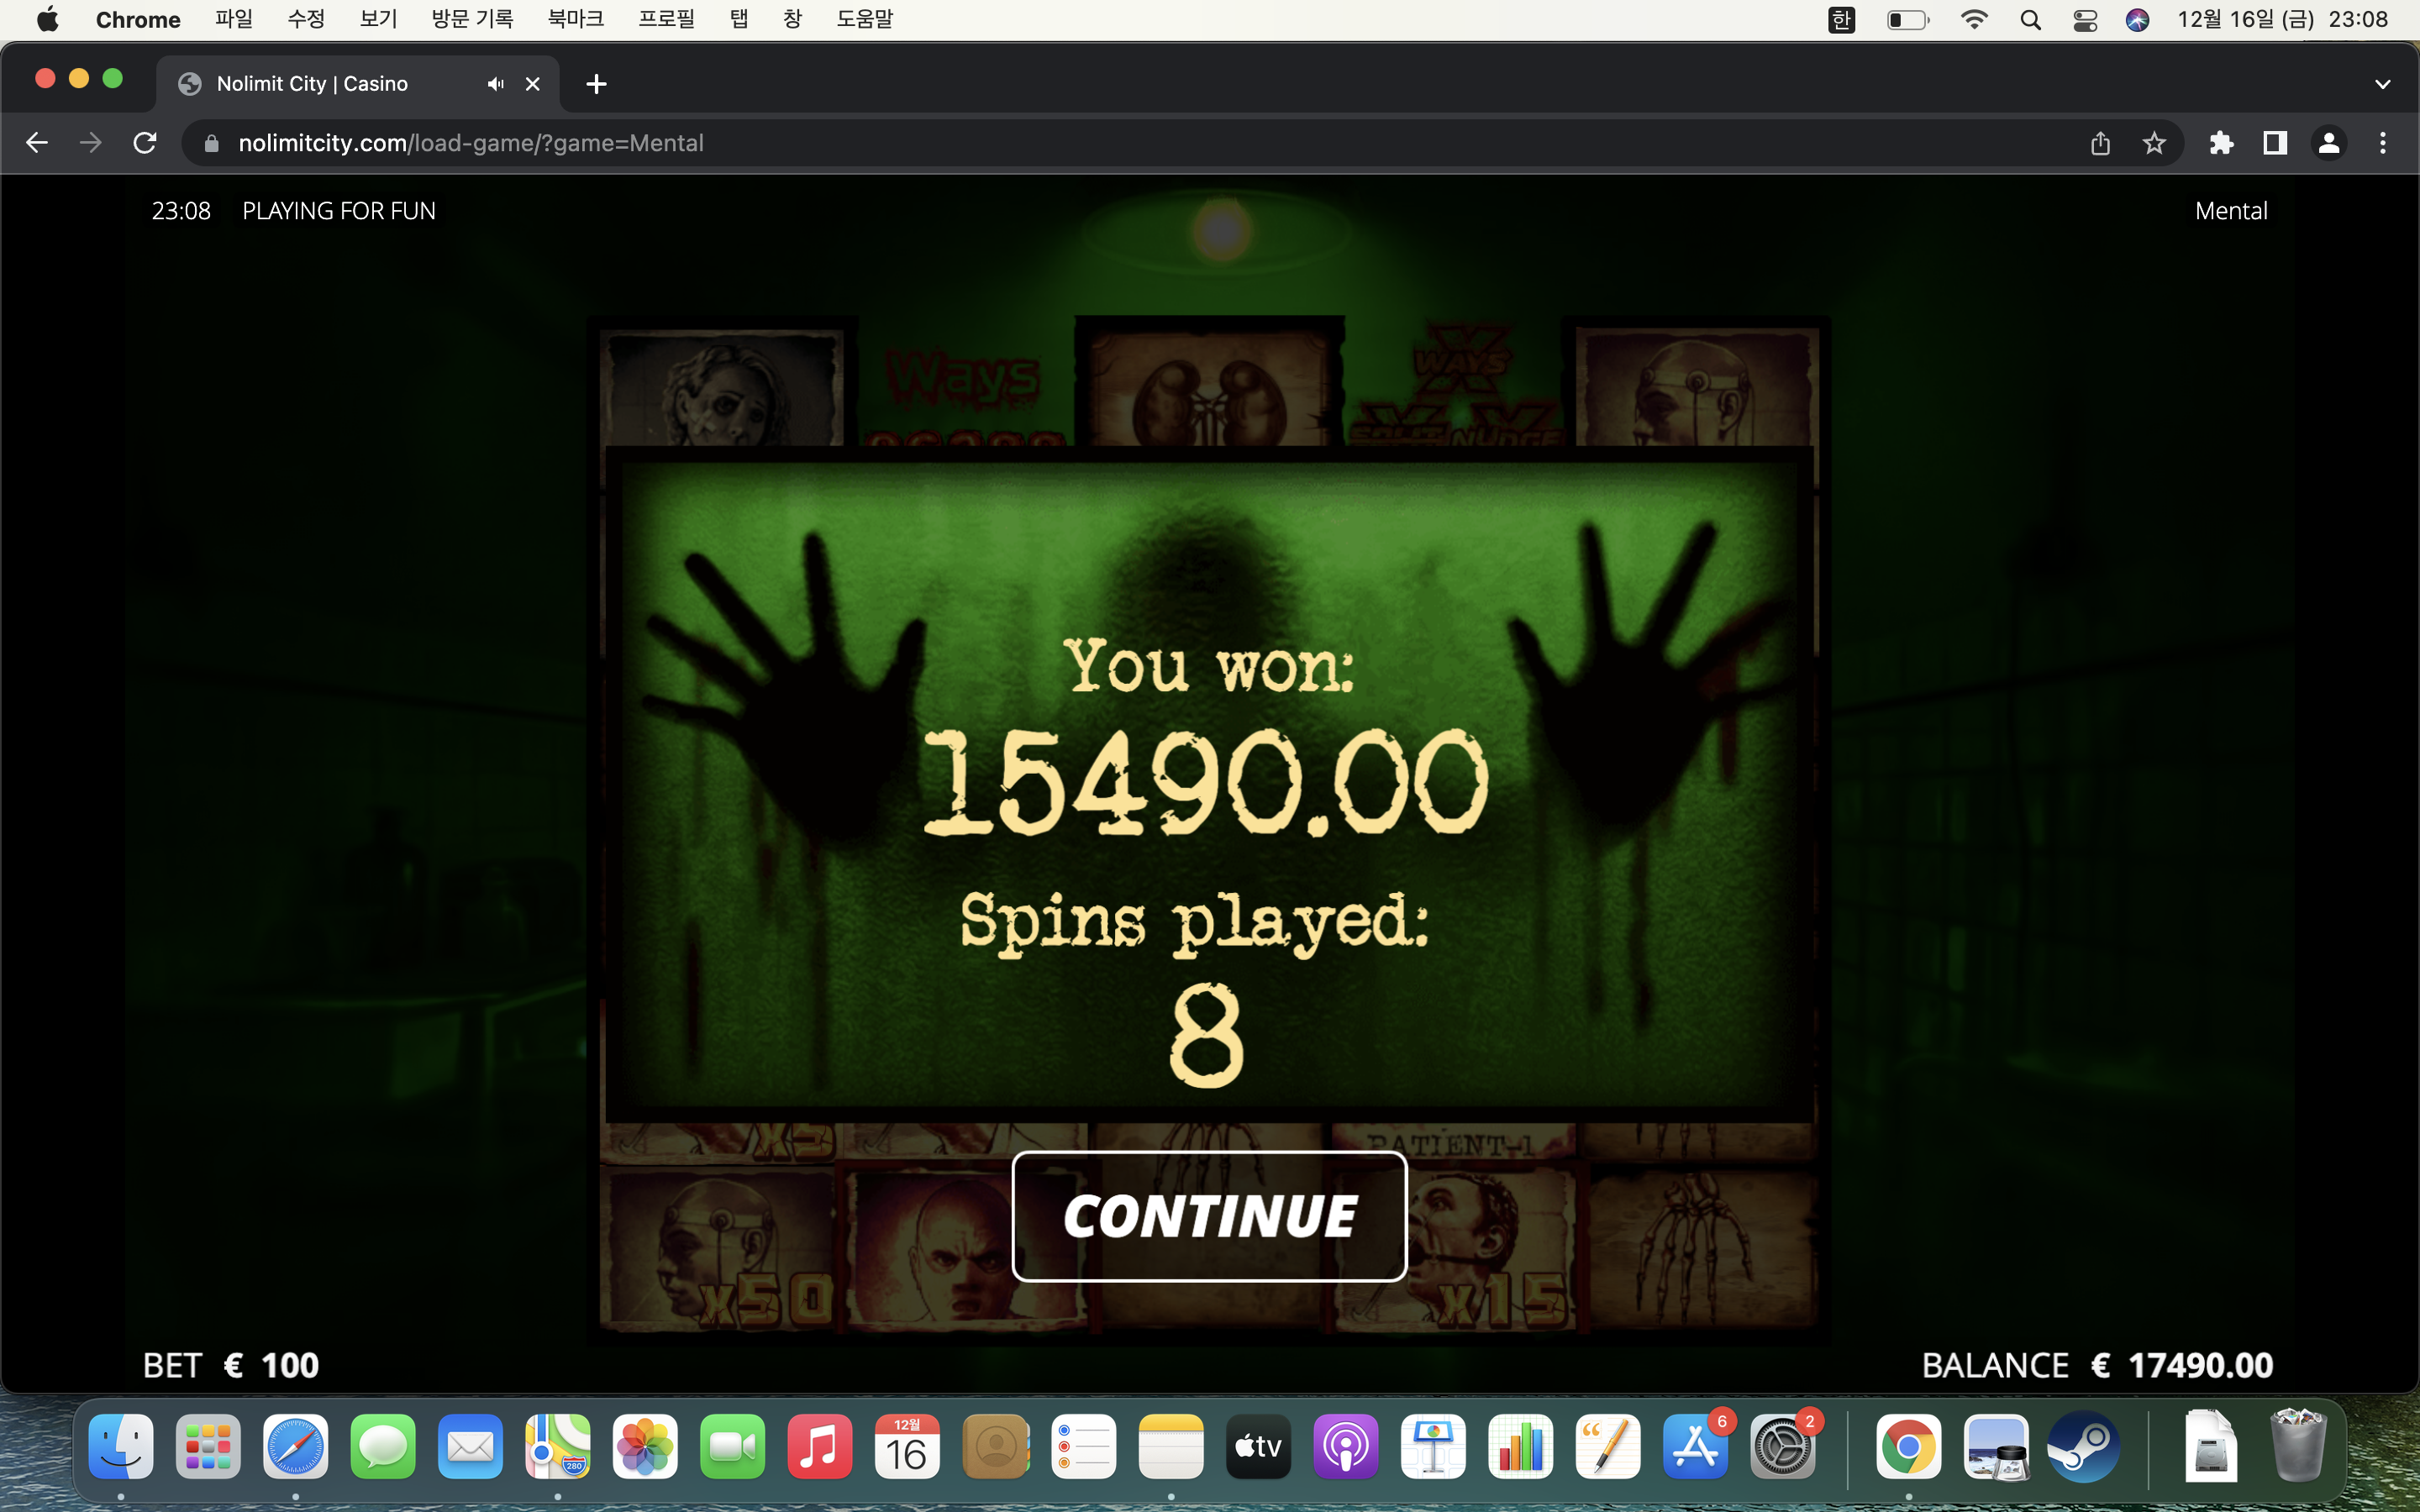2420x1512 pixels.
Task: Open Preview from the Dock
Action: coord(1996,1446)
